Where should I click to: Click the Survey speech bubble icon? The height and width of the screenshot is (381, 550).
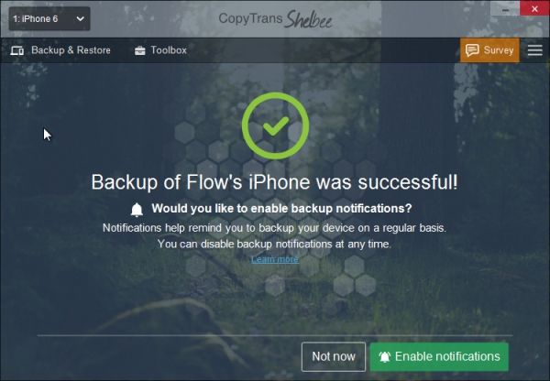[472, 50]
